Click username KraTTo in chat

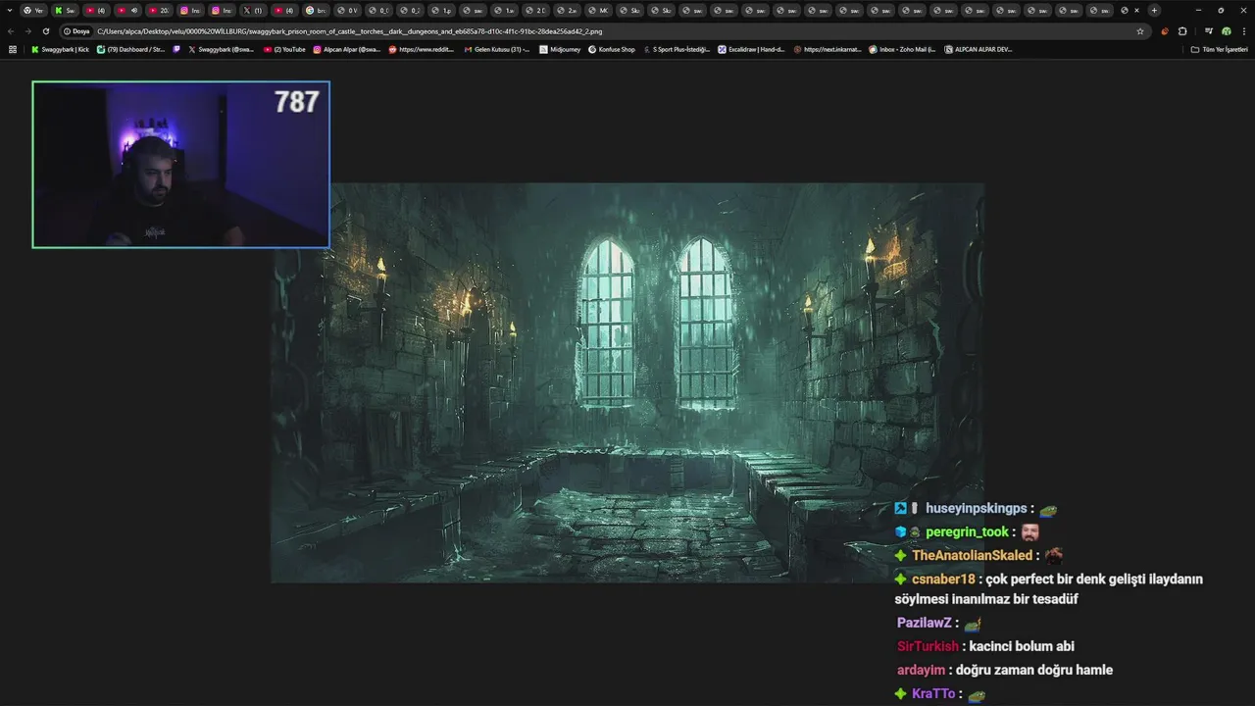point(932,693)
